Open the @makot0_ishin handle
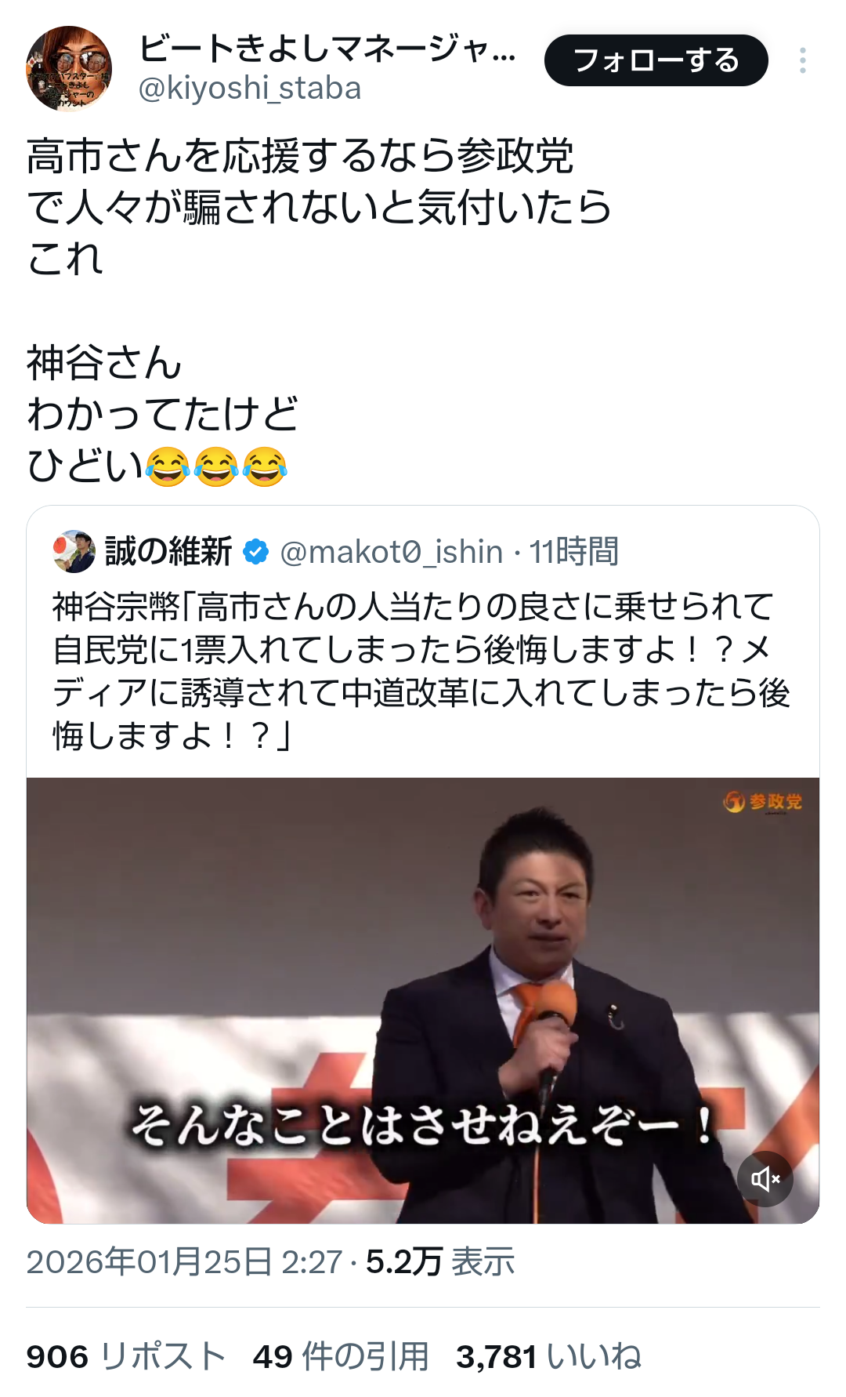 [392, 552]
